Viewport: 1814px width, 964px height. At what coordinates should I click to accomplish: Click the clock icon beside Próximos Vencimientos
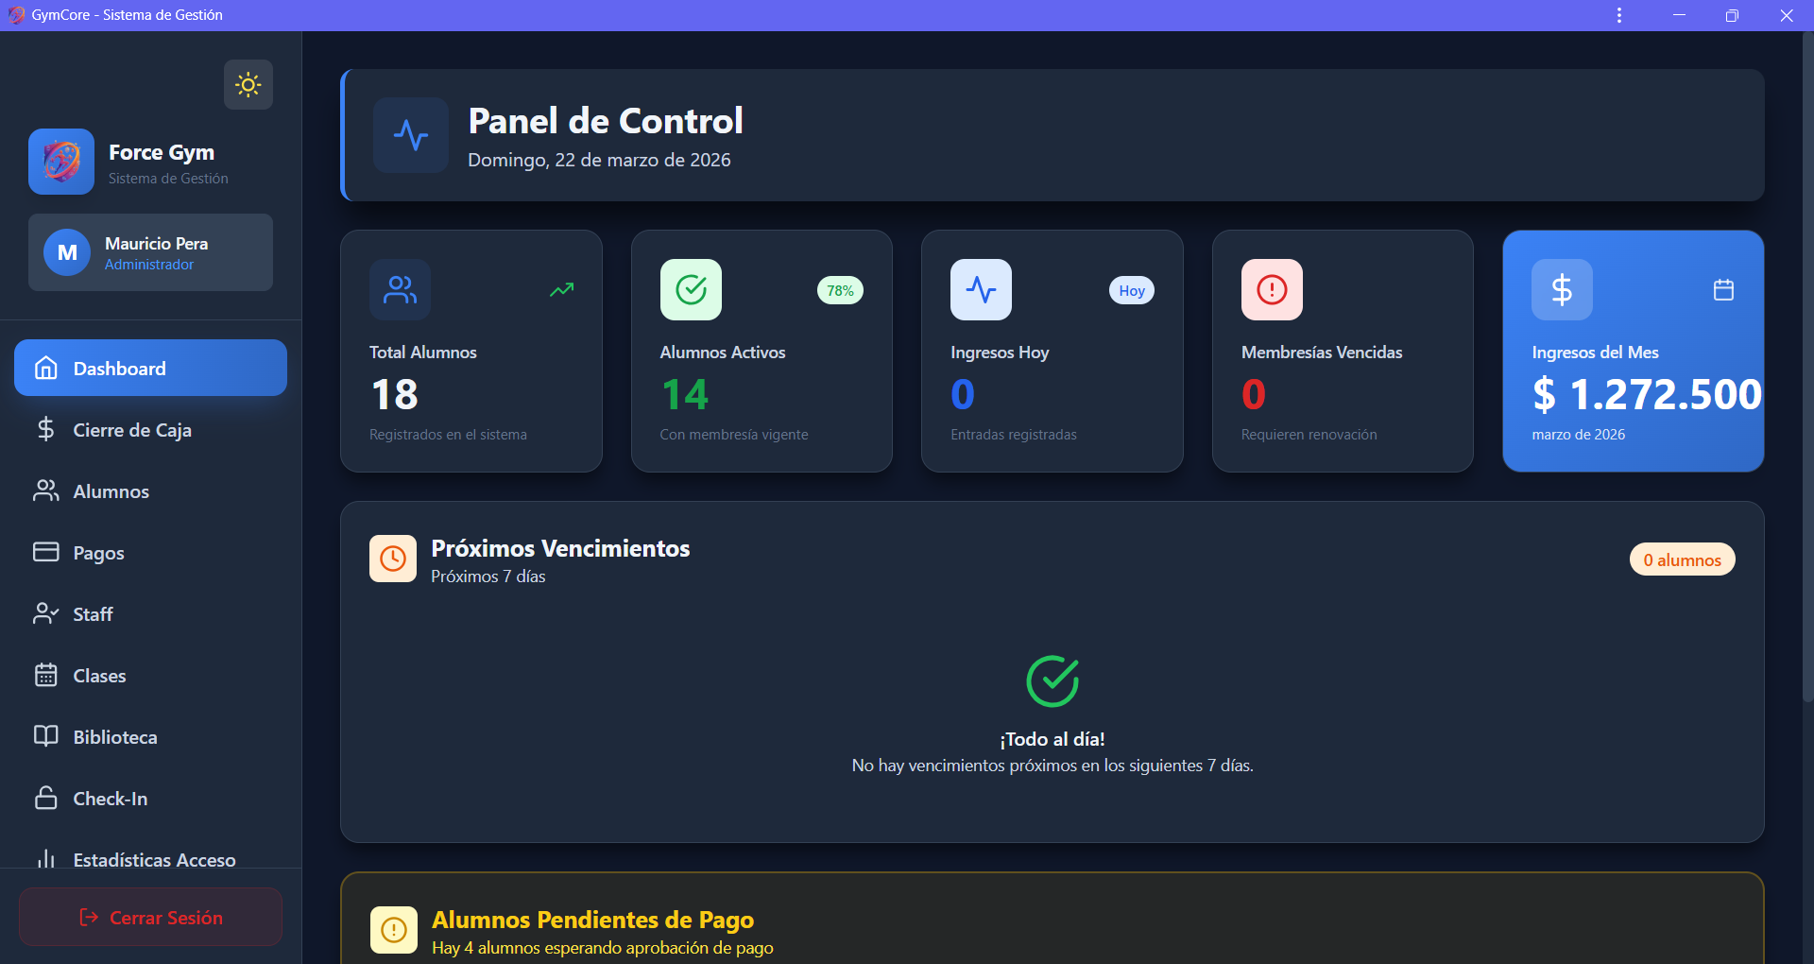click(392, 558)
